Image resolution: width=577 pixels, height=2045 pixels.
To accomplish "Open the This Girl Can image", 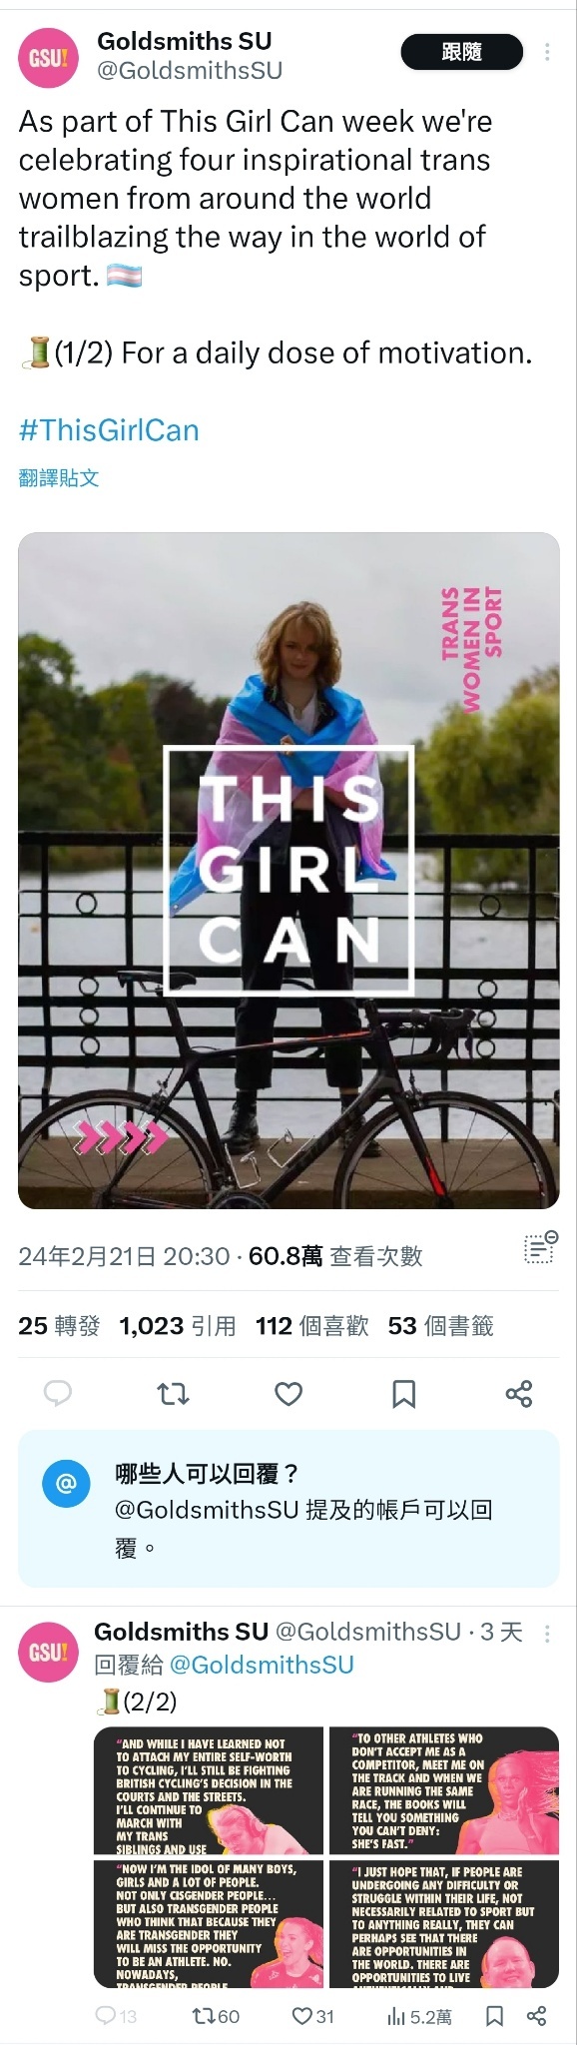I will [288, 871].
